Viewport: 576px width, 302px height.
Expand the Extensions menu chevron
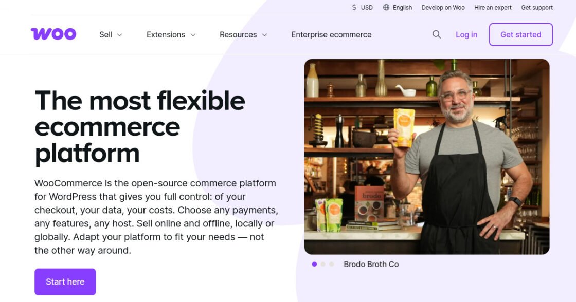tap(193, 35)
